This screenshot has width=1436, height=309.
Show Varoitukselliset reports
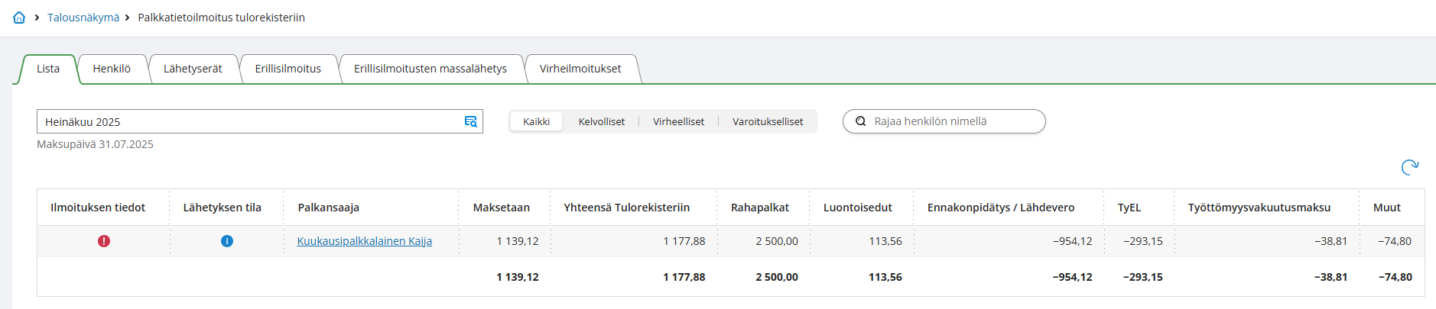pyautogui.click(x=768, y=121)
